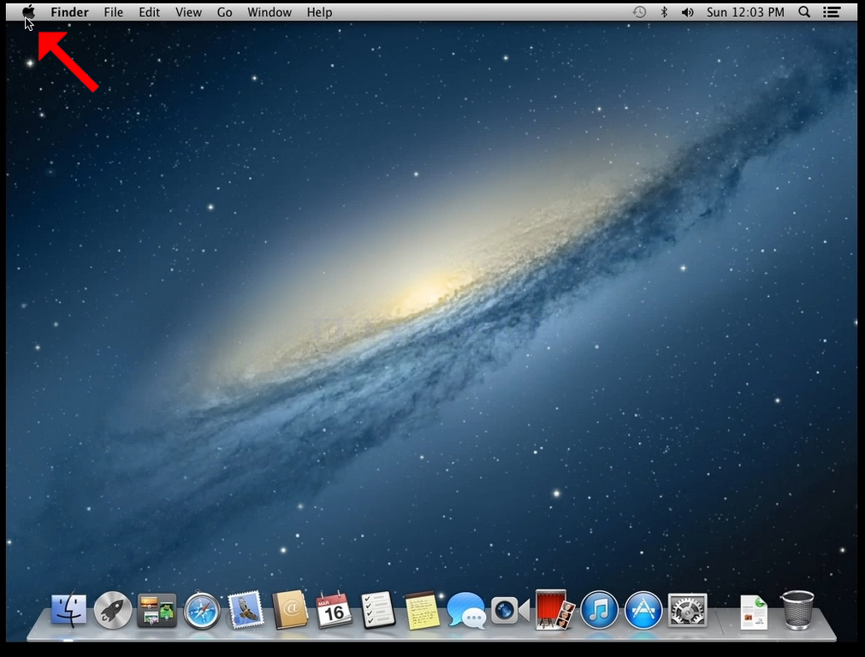The height and width of the screenshot is (657, 865).
Task: Open the Edit menu
Action: click(149, 12)
